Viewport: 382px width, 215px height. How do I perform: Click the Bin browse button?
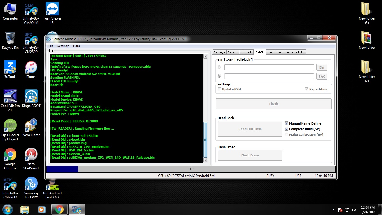pyautogui.click(x=322, y=67)
